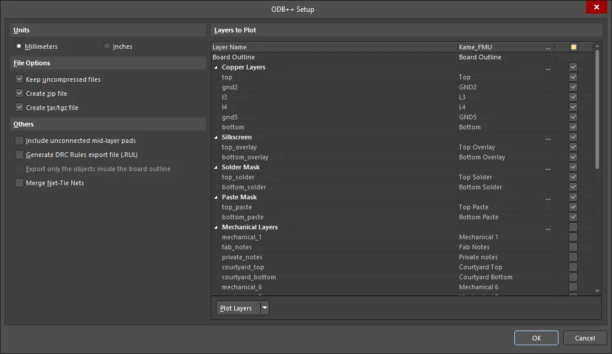Click the yellow plot column header icon
The image size is (612, 354).
[x=573, y=47]
